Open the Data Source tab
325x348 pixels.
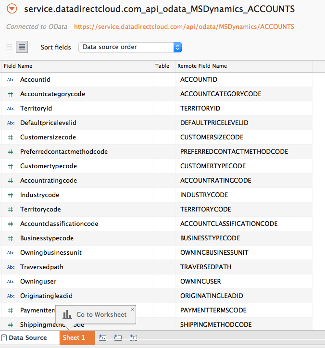[27, 337]
